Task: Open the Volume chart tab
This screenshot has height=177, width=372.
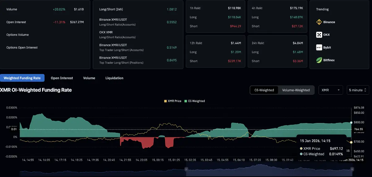Action: click(x=89, y=78)
